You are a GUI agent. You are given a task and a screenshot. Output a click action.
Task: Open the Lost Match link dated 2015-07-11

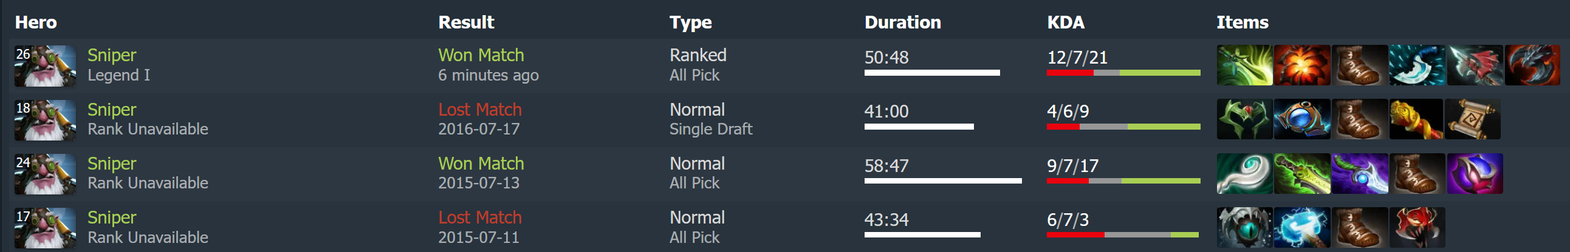pos(479,217)
